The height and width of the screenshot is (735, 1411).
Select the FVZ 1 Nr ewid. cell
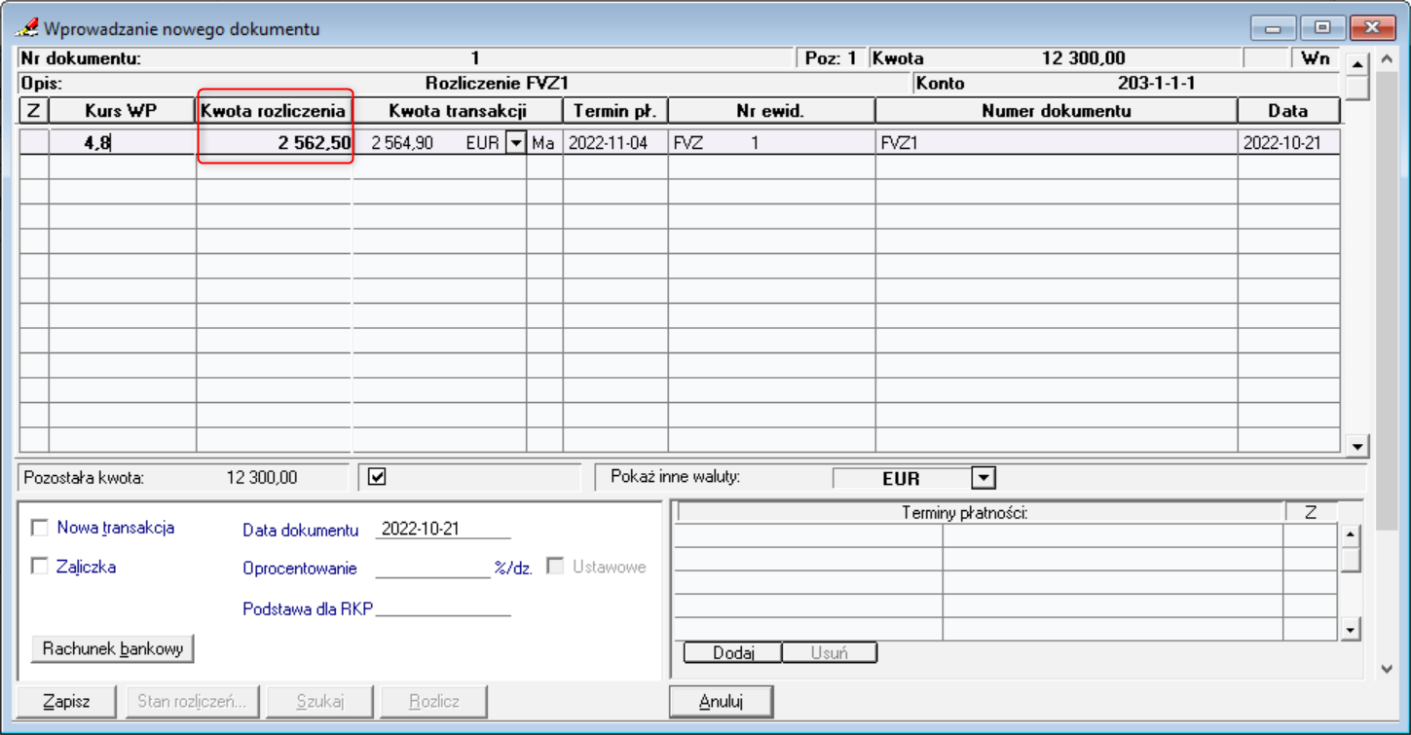[771, 143]
